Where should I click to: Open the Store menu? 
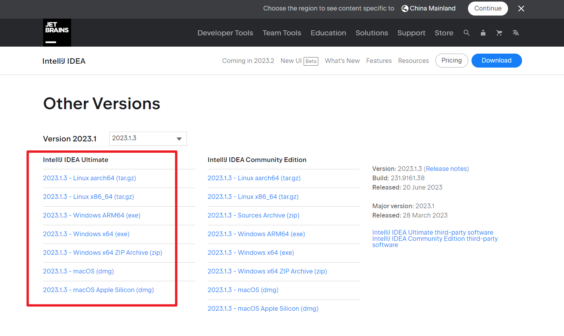[444, 33]
